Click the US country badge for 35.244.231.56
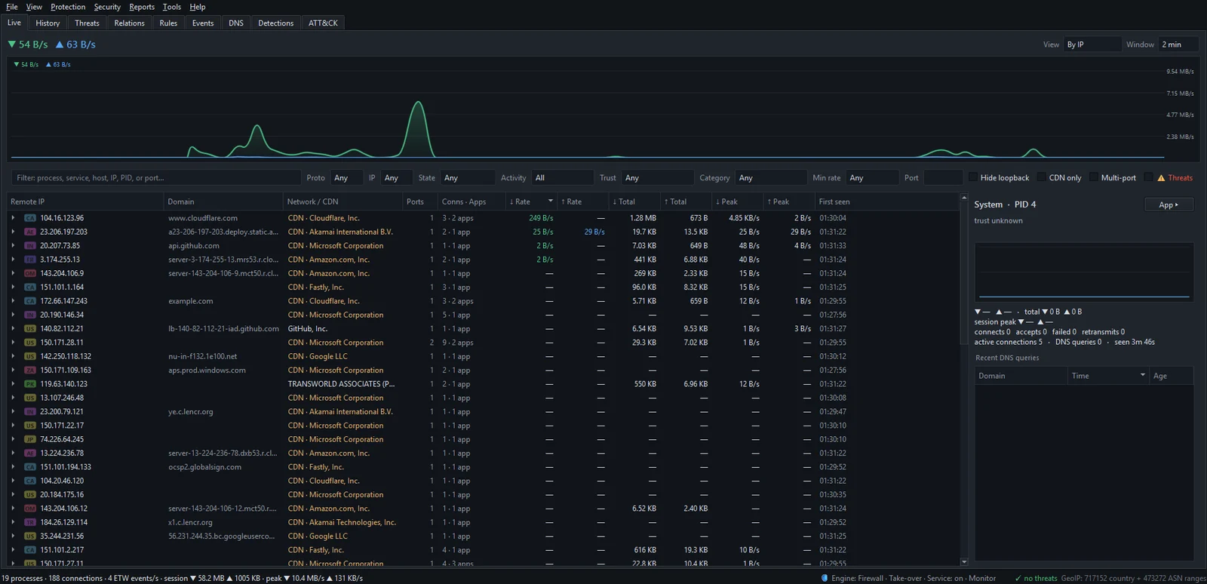The image size is (1207, 584). click(x=30, y=536)
